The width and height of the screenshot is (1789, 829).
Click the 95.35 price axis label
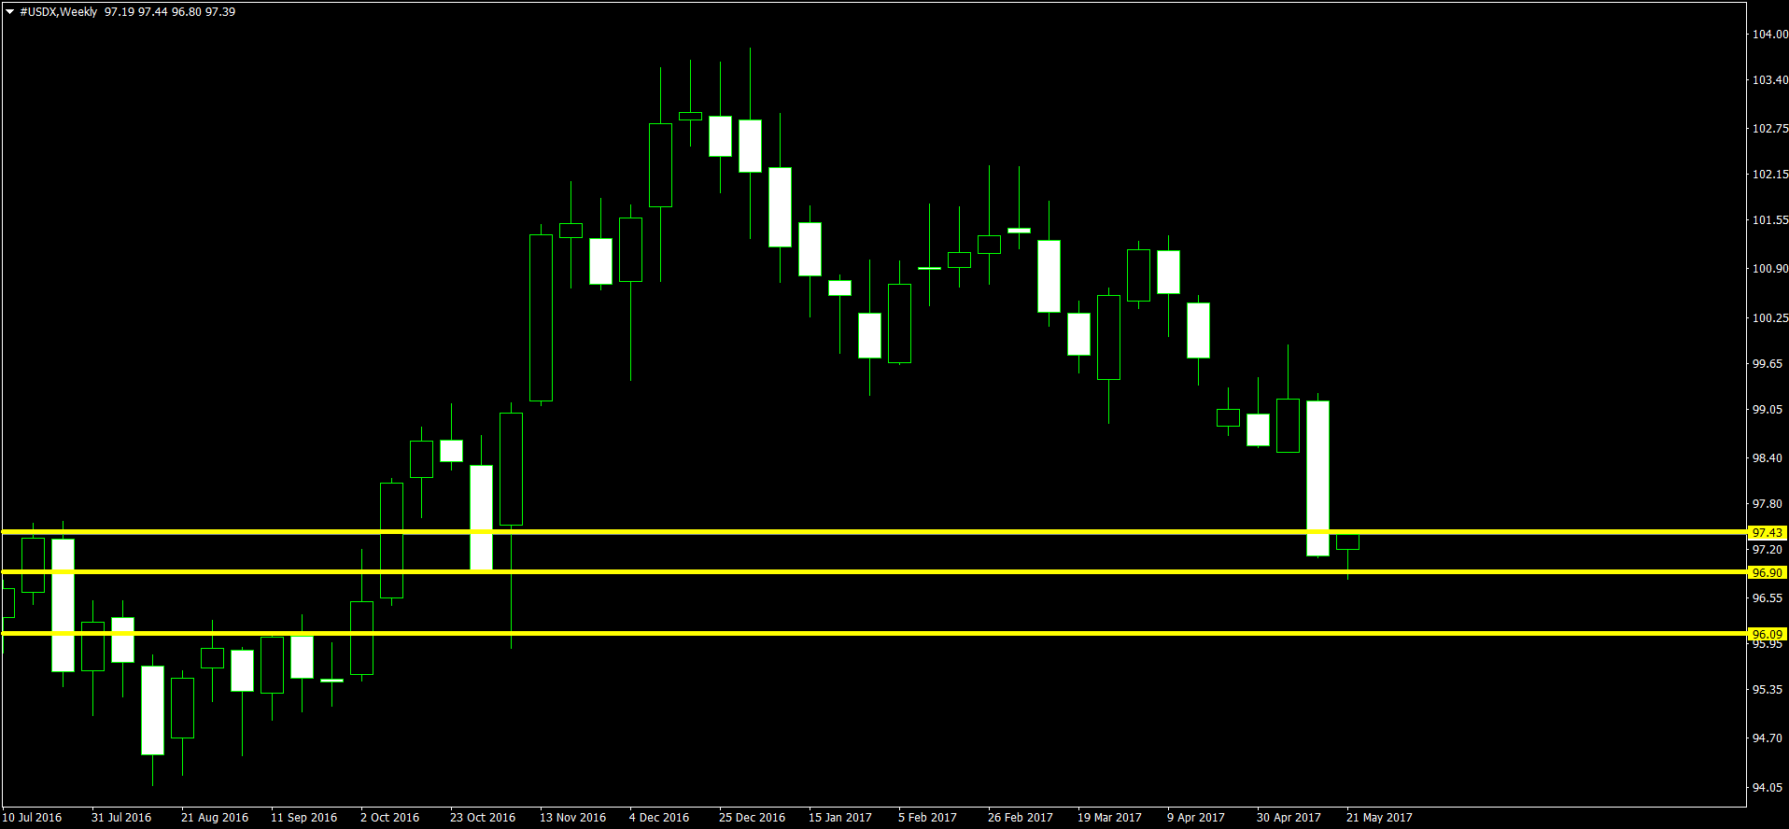click(1767, 690)
